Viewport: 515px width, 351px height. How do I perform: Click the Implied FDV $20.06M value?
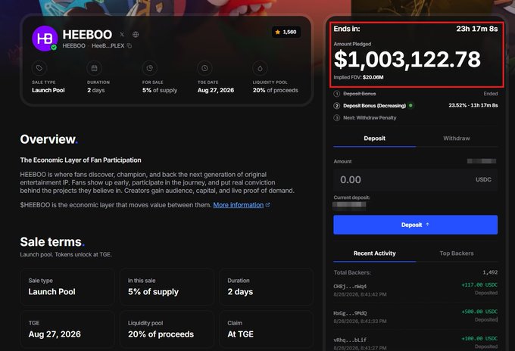pyautogui.click(x=373, y=77)
